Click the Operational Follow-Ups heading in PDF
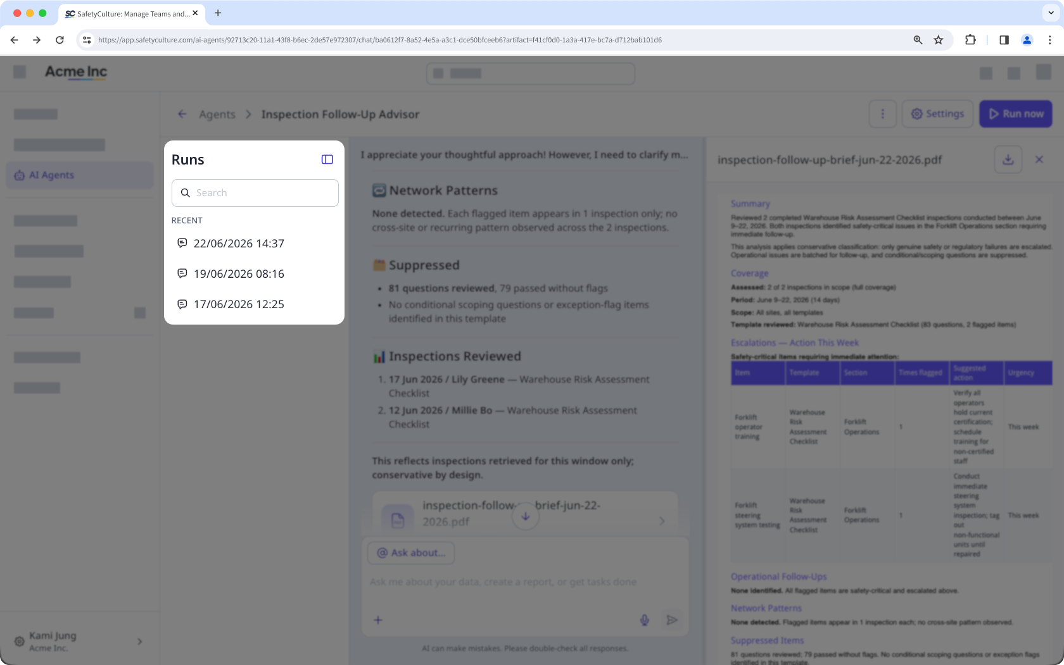This screenshot has width=1064, height=665. [x=779, y=577]
